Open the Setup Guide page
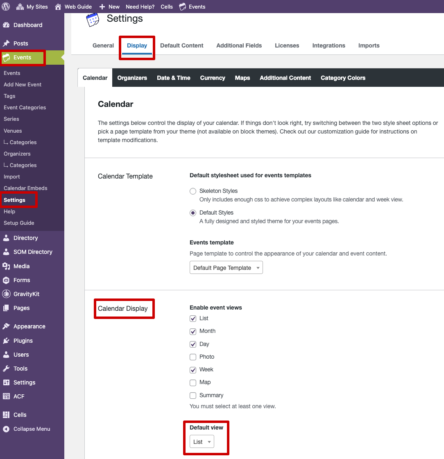Viewport: 444px width, 459px height. click(19, 223)
